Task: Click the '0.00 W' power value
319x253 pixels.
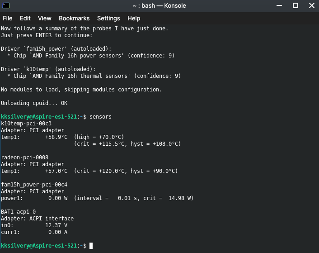Action: (58, 198)
